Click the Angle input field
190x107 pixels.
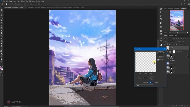tap(145, 78)
